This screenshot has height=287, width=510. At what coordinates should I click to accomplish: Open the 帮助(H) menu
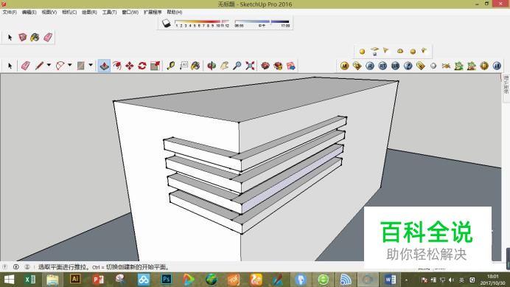point(175,12)
